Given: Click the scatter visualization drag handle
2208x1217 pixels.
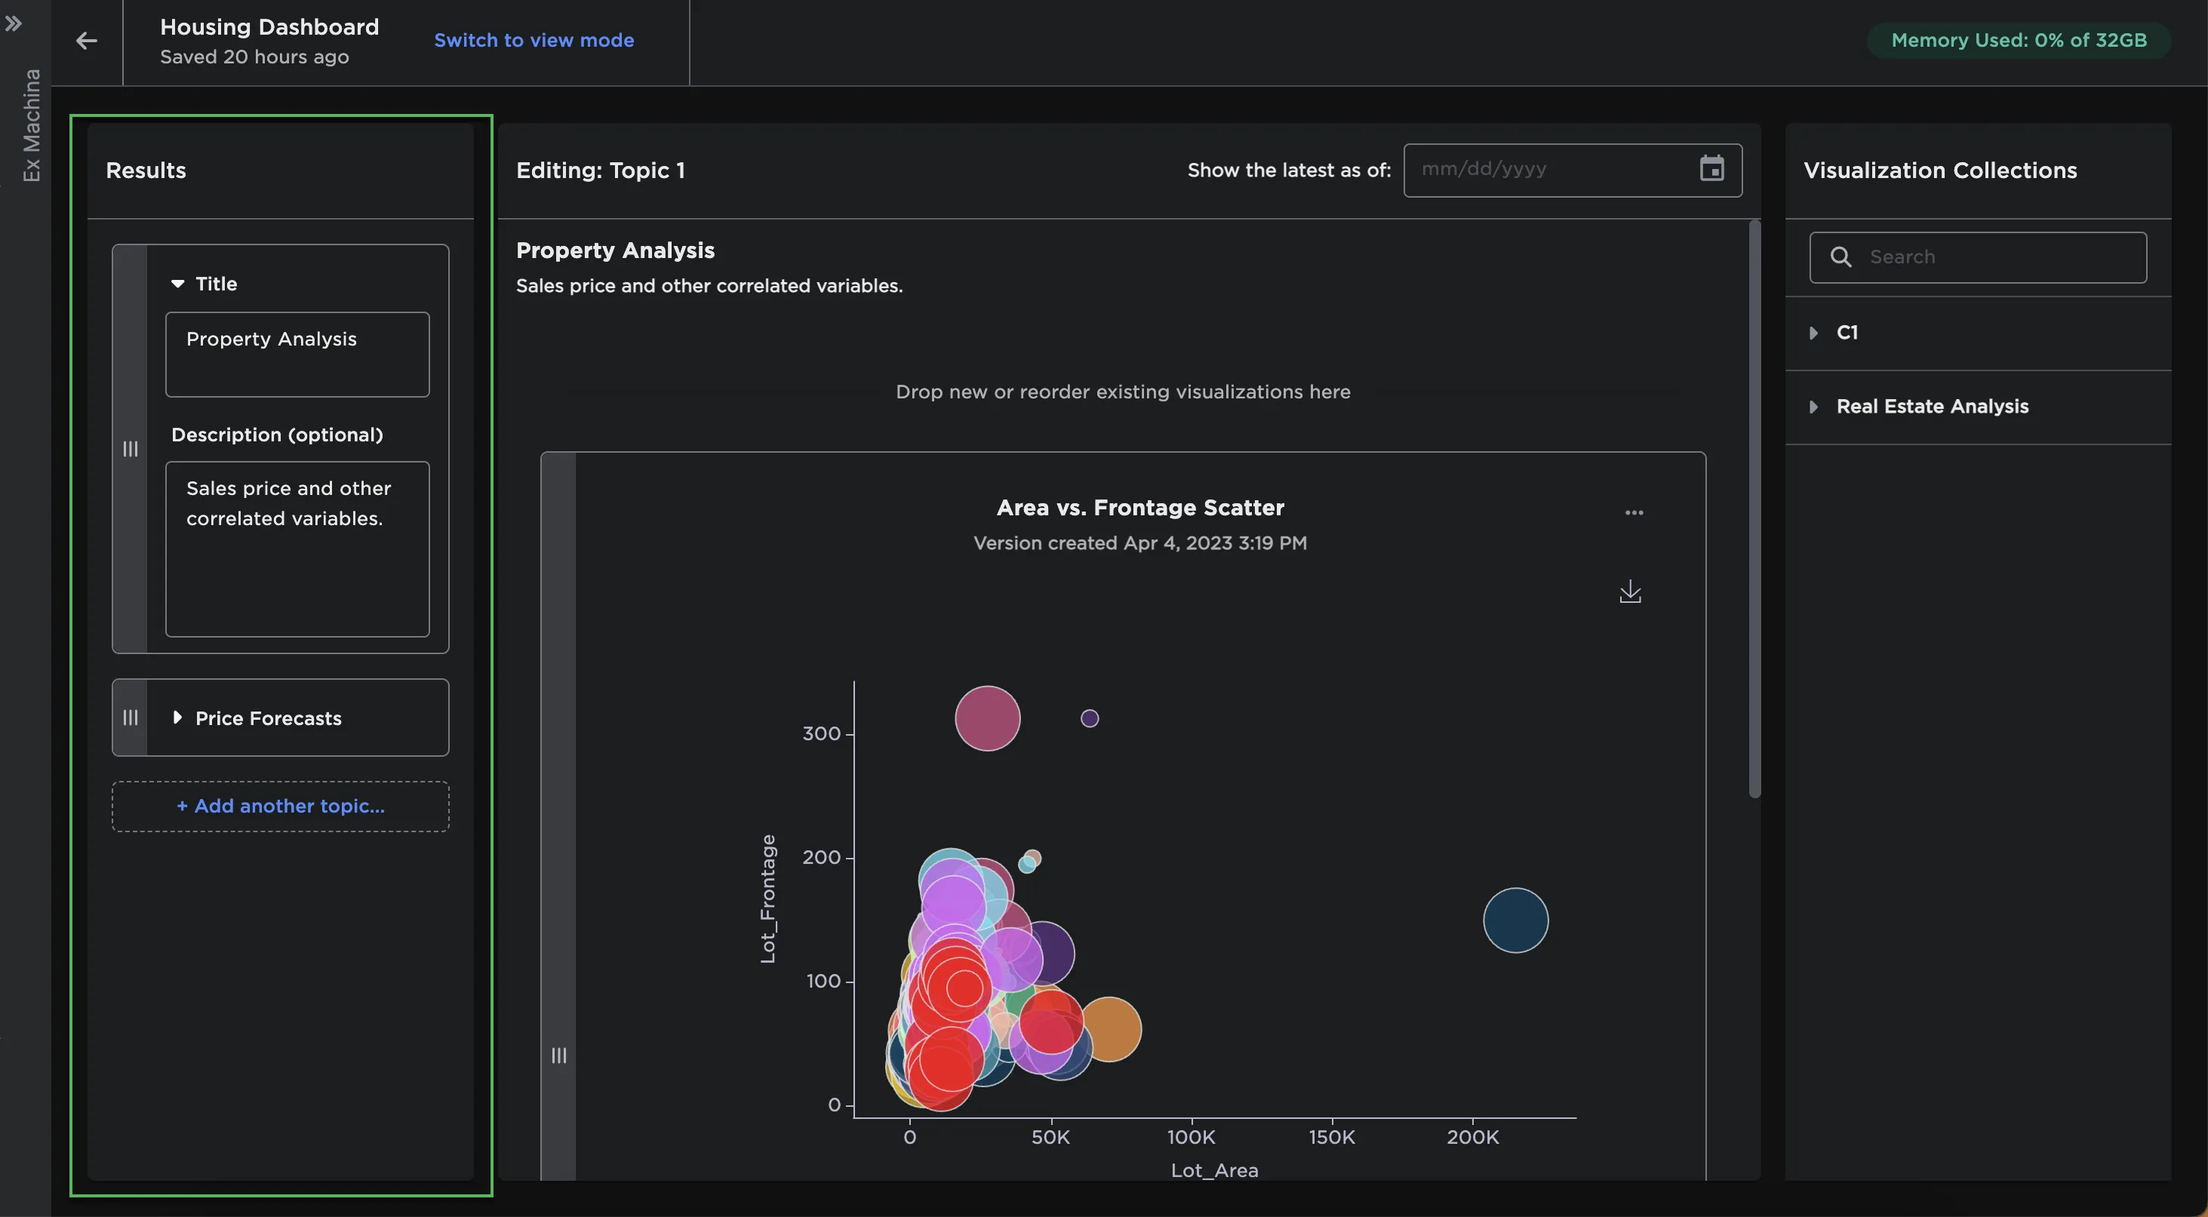Looking at the screenshot, I should point(559,1055).
